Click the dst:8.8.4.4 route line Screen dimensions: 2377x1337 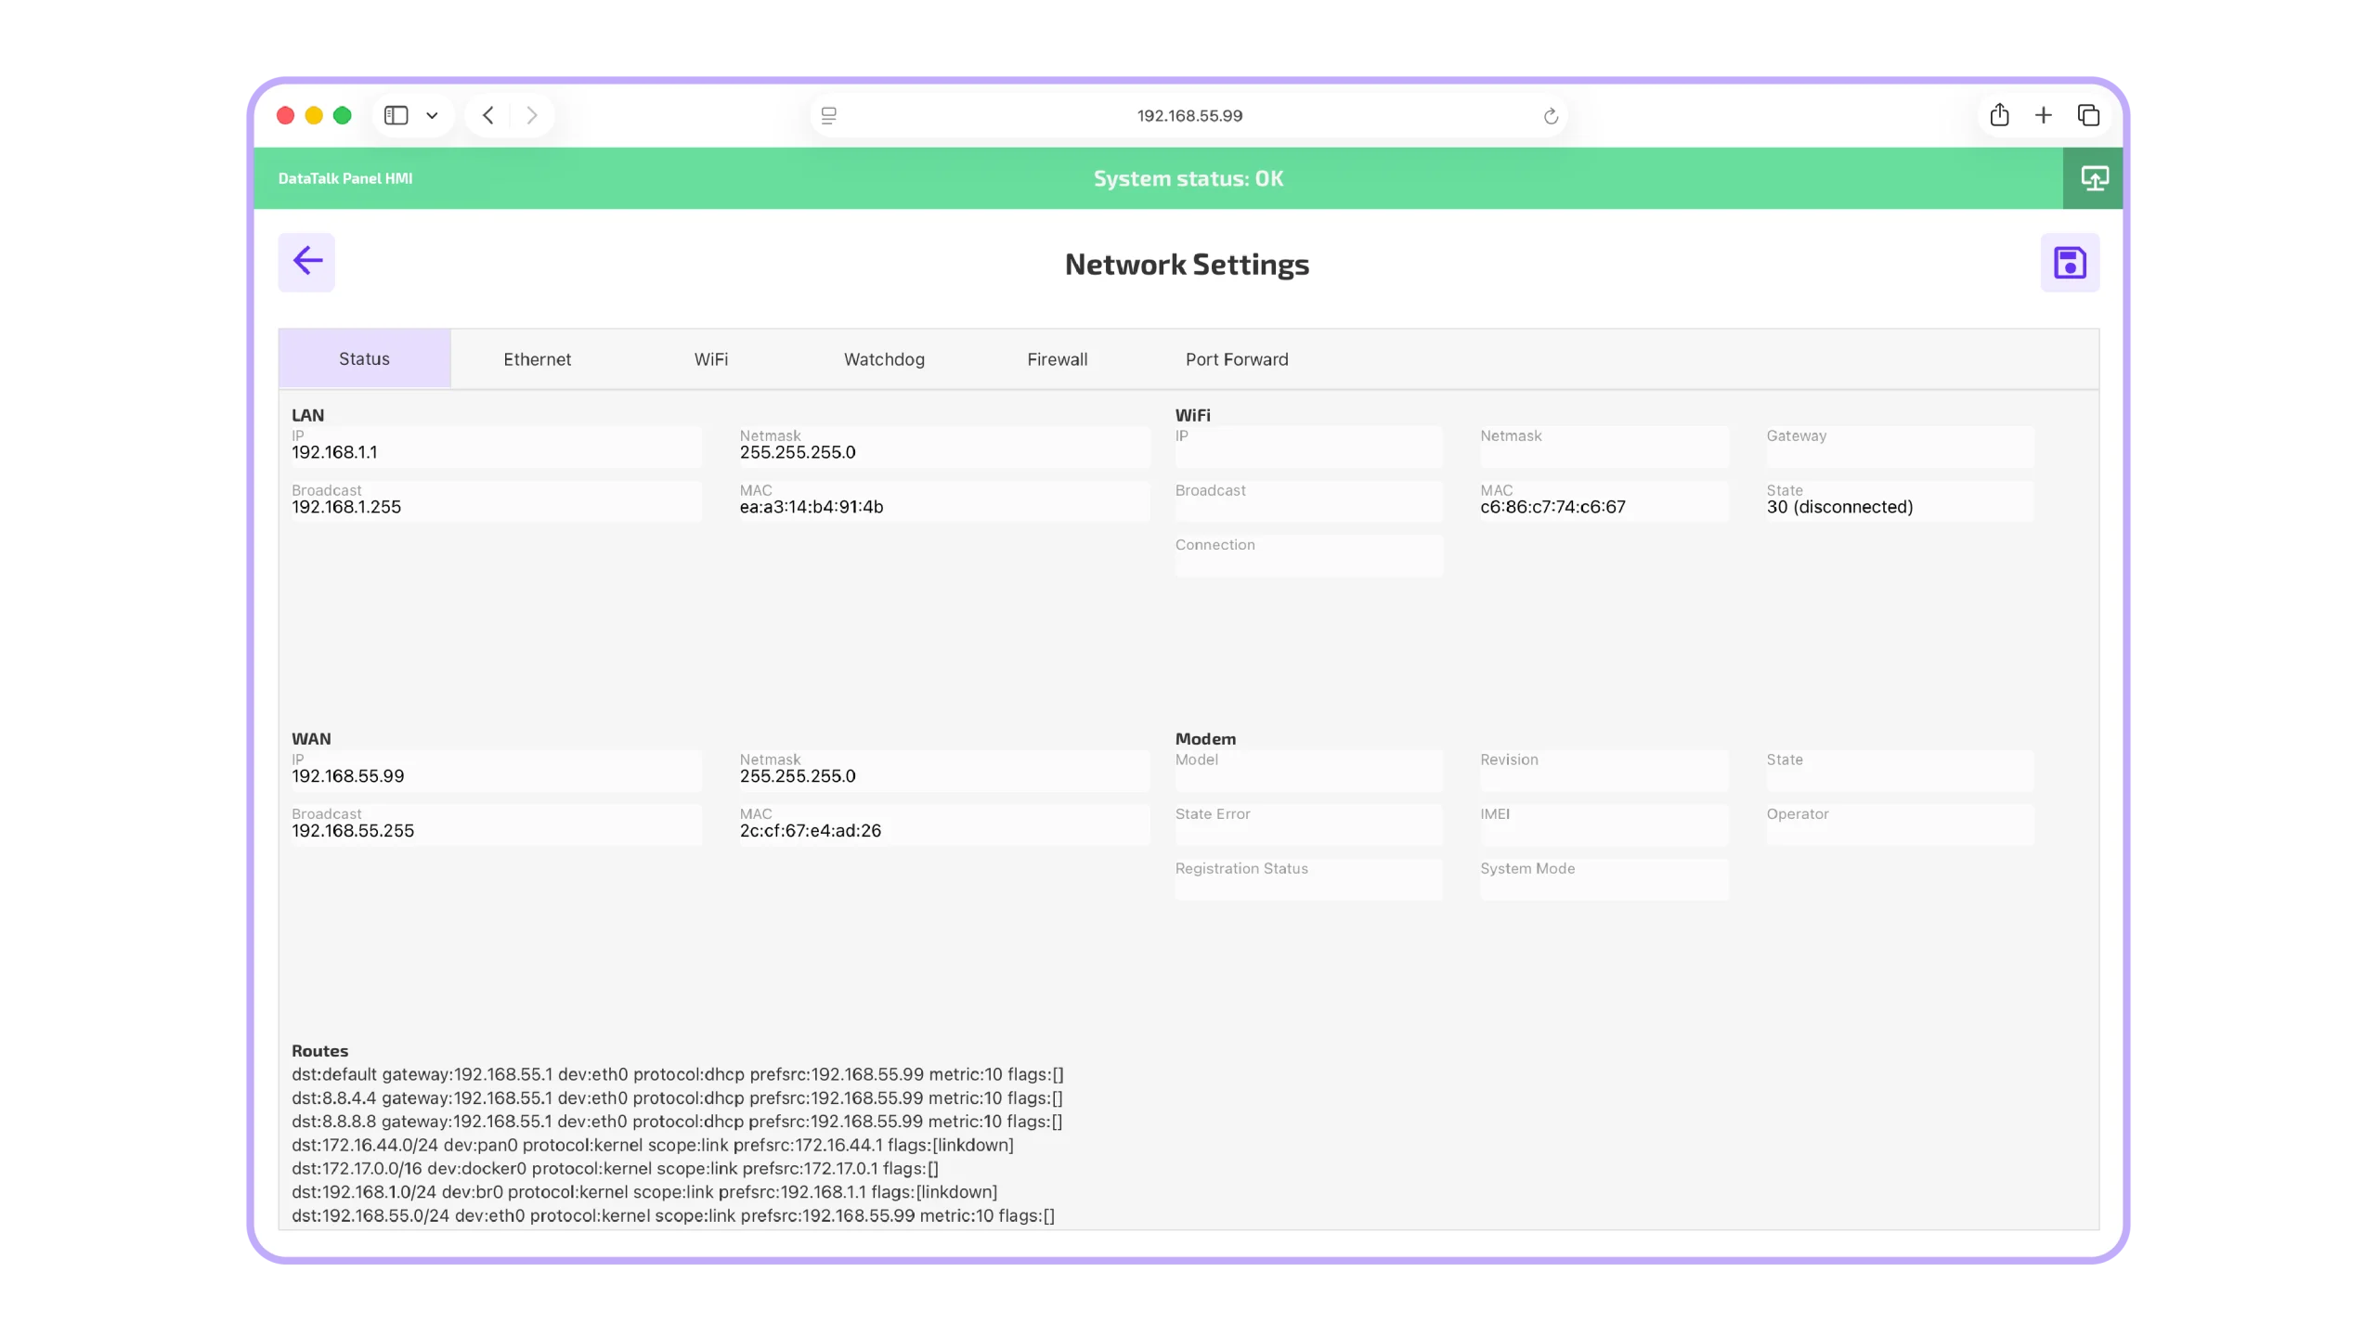(x=677, y=1097)
